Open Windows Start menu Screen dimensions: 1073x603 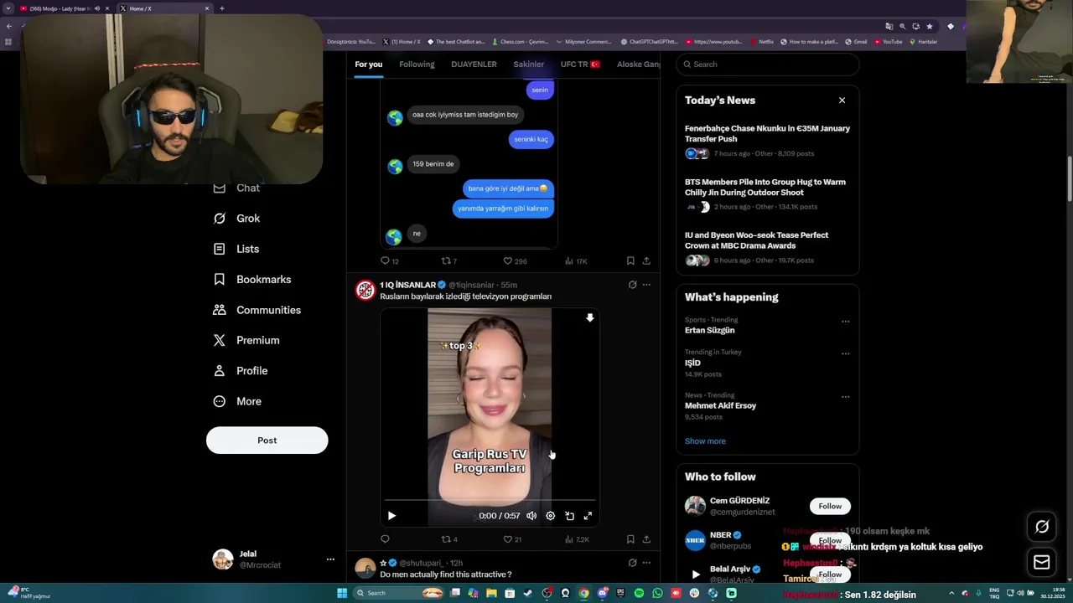click(x=342, y=593)
